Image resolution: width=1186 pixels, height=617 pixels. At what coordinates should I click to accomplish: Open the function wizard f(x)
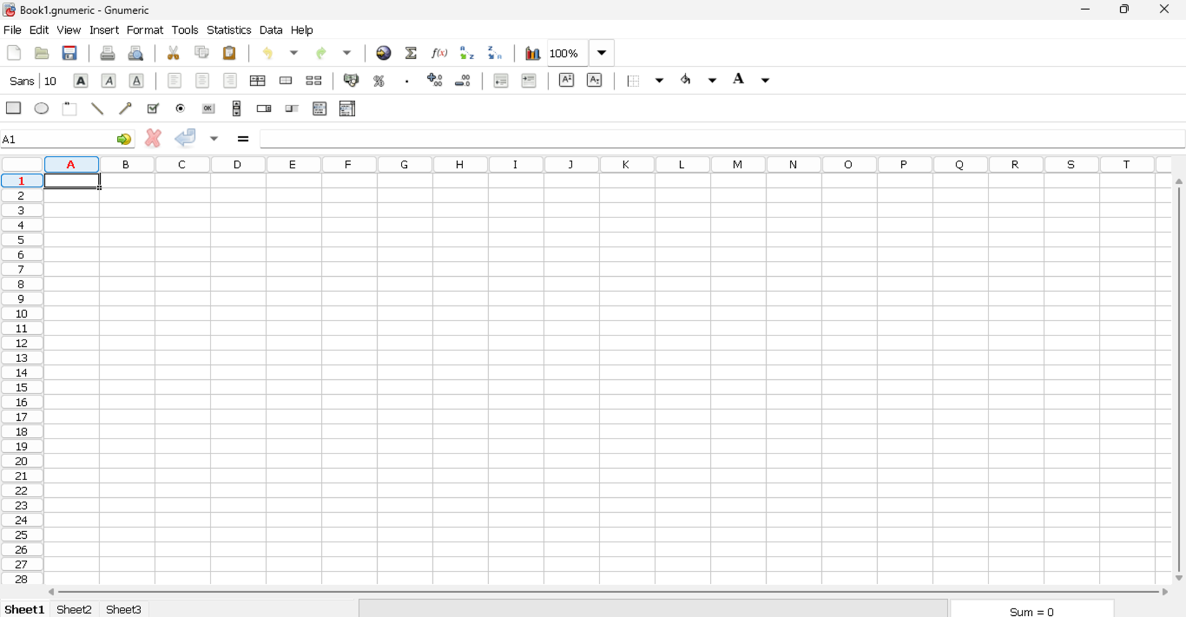(x=439, y=53)
